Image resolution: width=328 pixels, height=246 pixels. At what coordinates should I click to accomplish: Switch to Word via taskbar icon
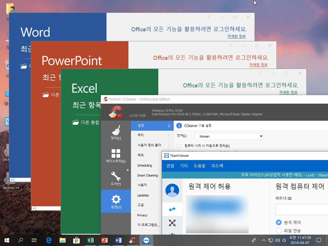pos(118,240)
